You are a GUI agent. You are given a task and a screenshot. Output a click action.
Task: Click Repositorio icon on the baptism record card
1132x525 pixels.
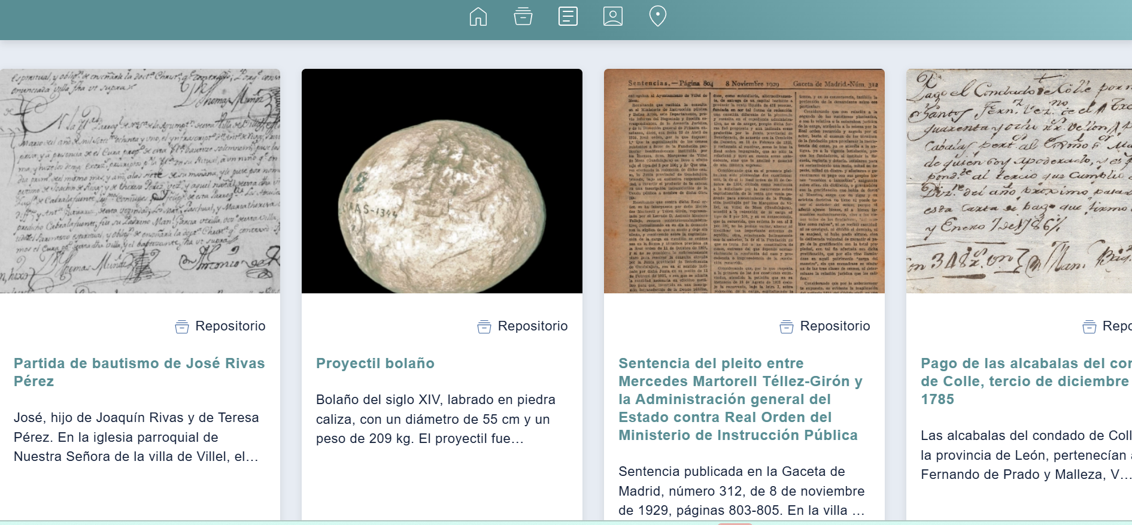tap(182, 327)
